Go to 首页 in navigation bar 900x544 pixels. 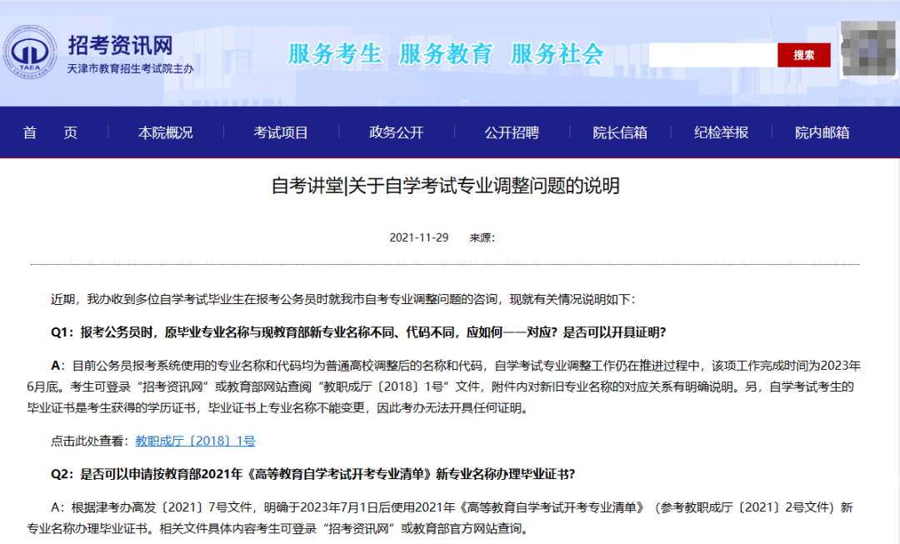[x=50, y=132]
